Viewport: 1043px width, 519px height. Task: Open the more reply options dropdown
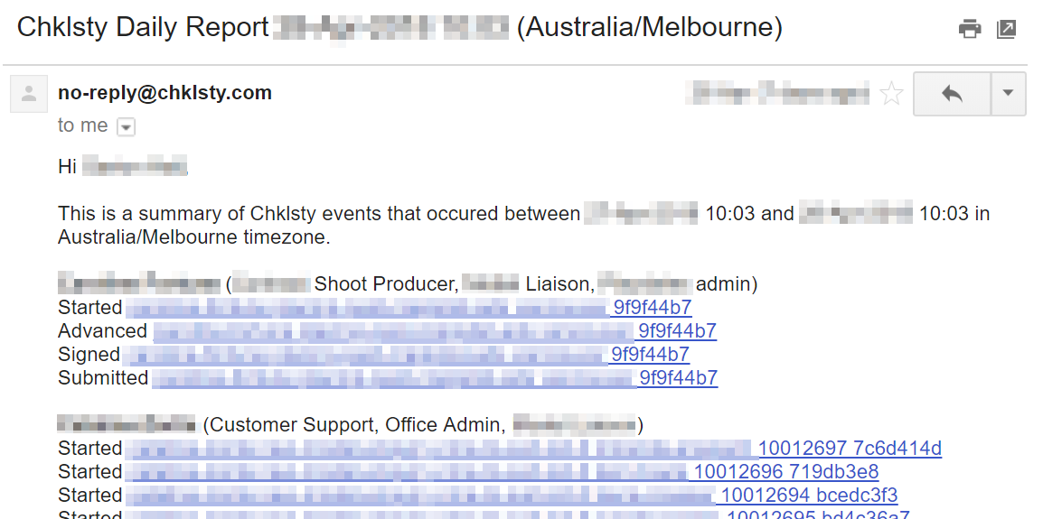[1008, 94]
